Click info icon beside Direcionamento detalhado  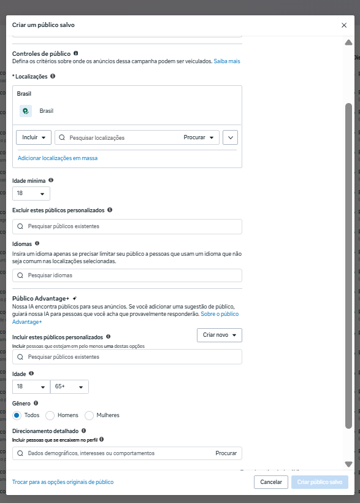click(x=84, y=431)
